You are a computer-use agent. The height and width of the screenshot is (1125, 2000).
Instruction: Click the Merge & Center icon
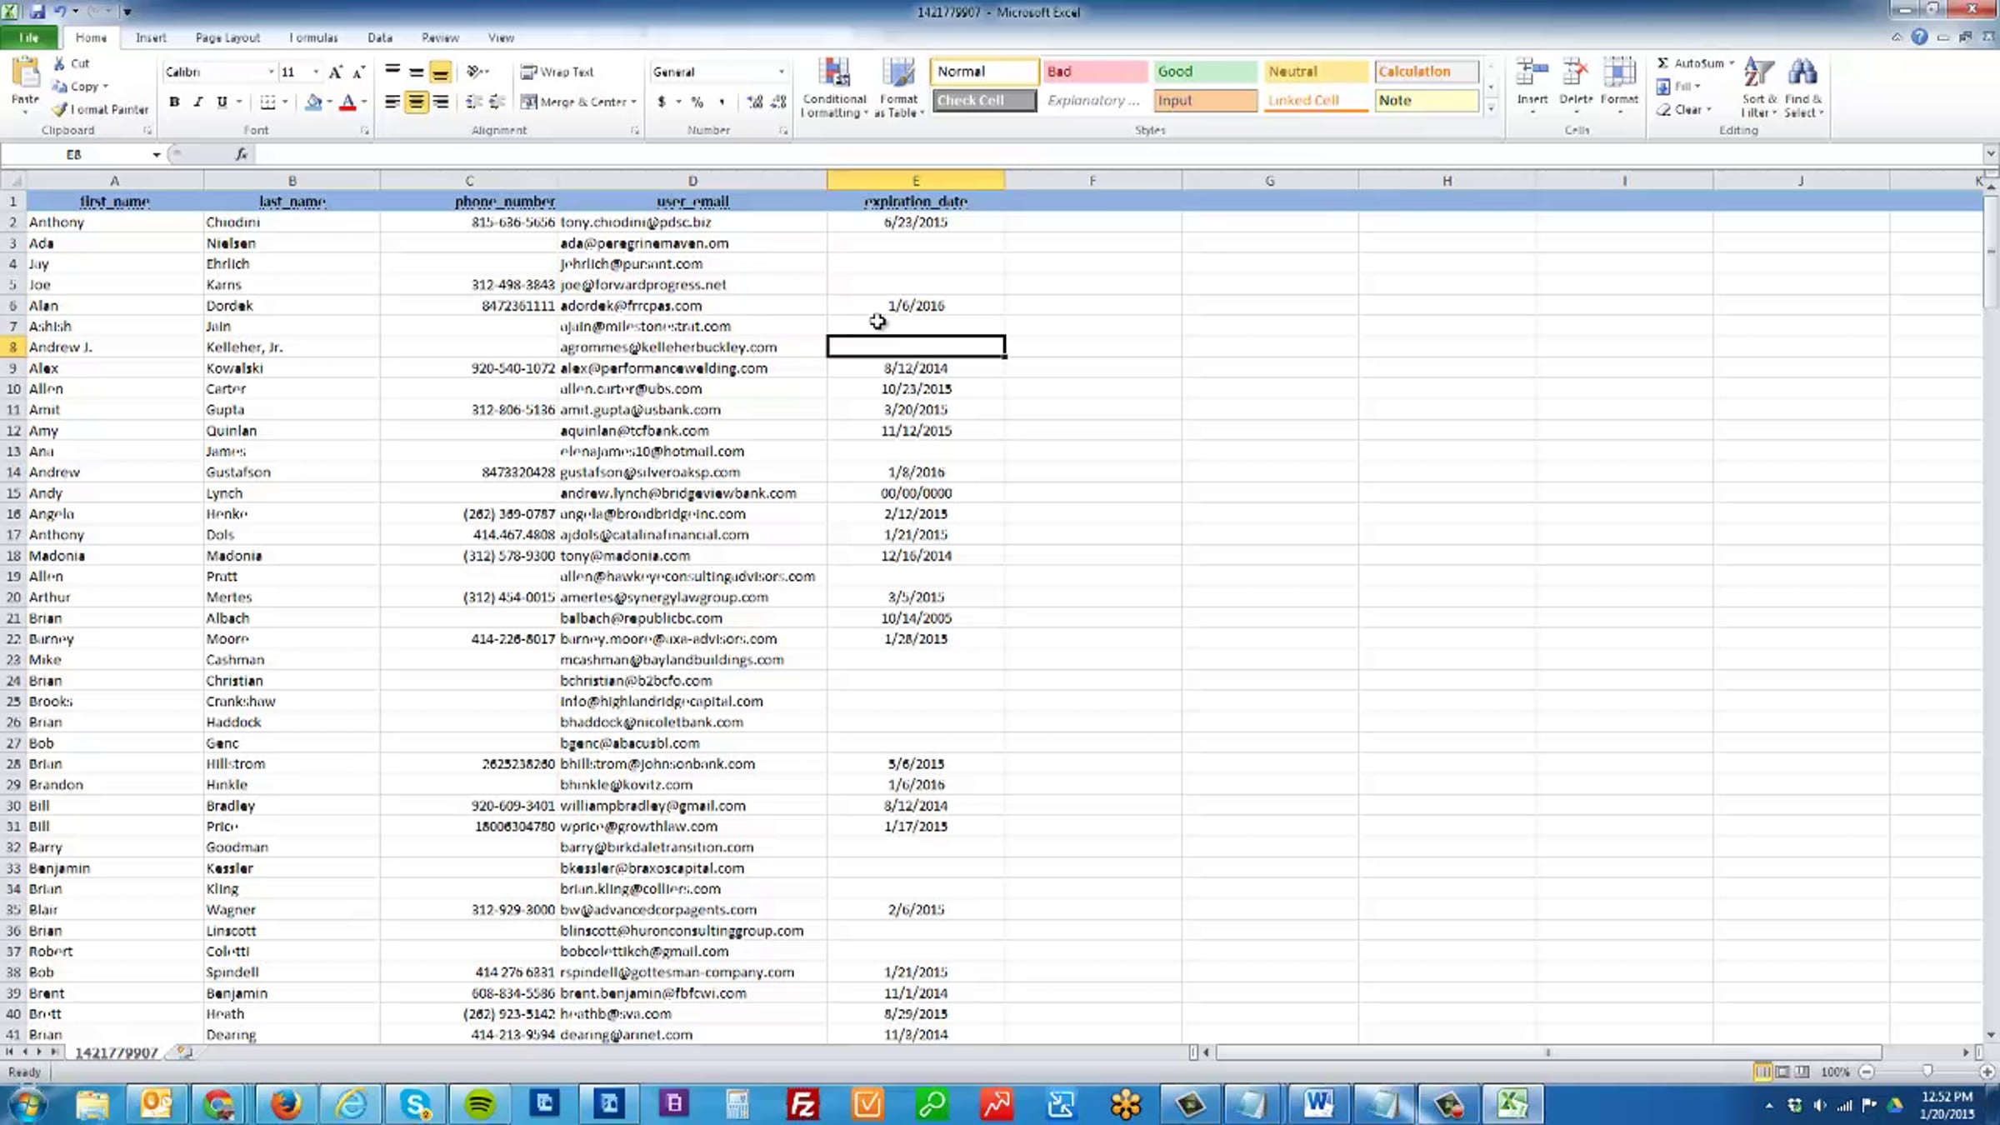(529, 102)
